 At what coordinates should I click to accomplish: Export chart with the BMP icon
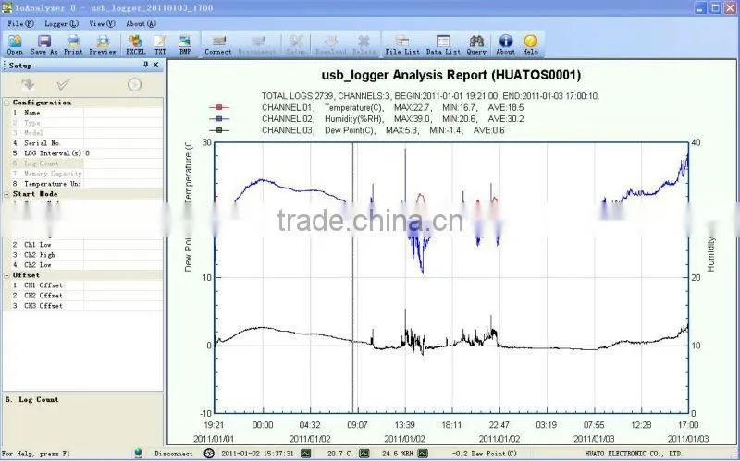click(185, 41)
